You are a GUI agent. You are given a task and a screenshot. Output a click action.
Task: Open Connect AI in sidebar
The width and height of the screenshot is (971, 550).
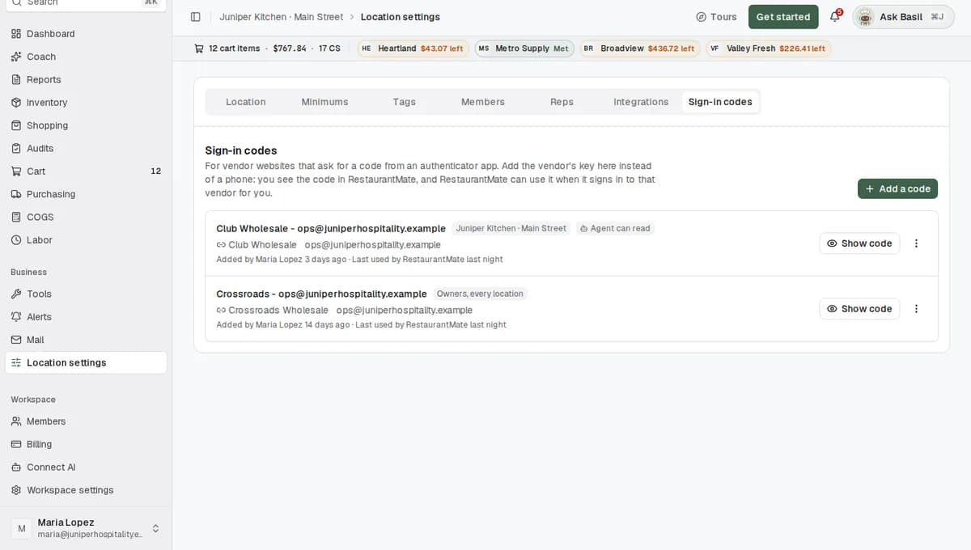pyautogui.click(x=86, y=467)
